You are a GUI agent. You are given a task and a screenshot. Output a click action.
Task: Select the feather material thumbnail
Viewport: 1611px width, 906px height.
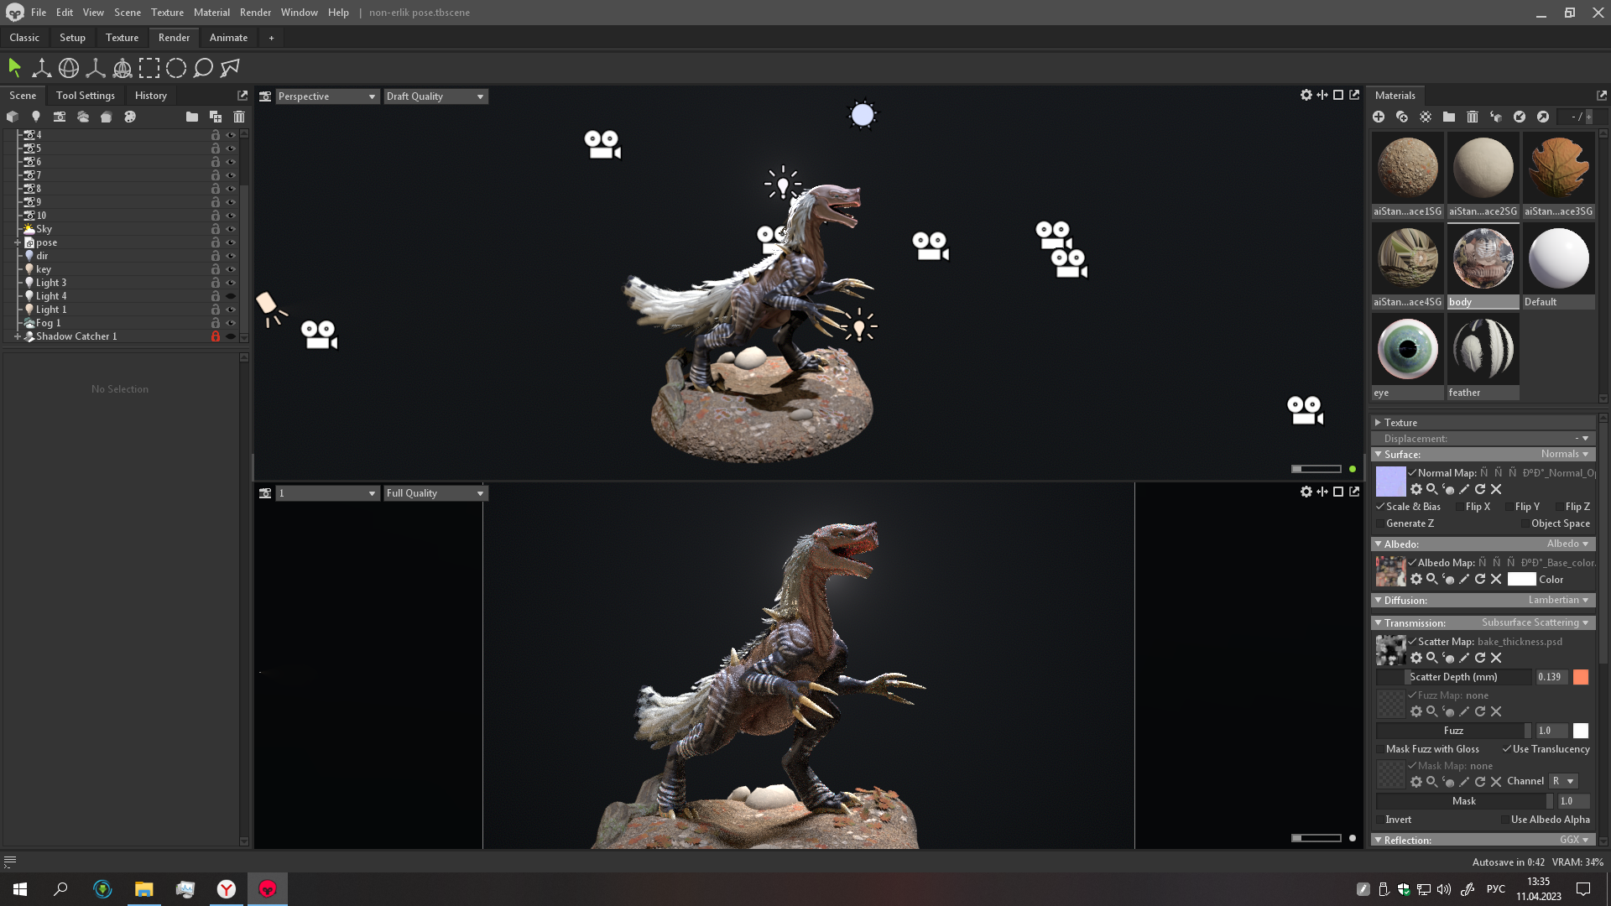1483,349
